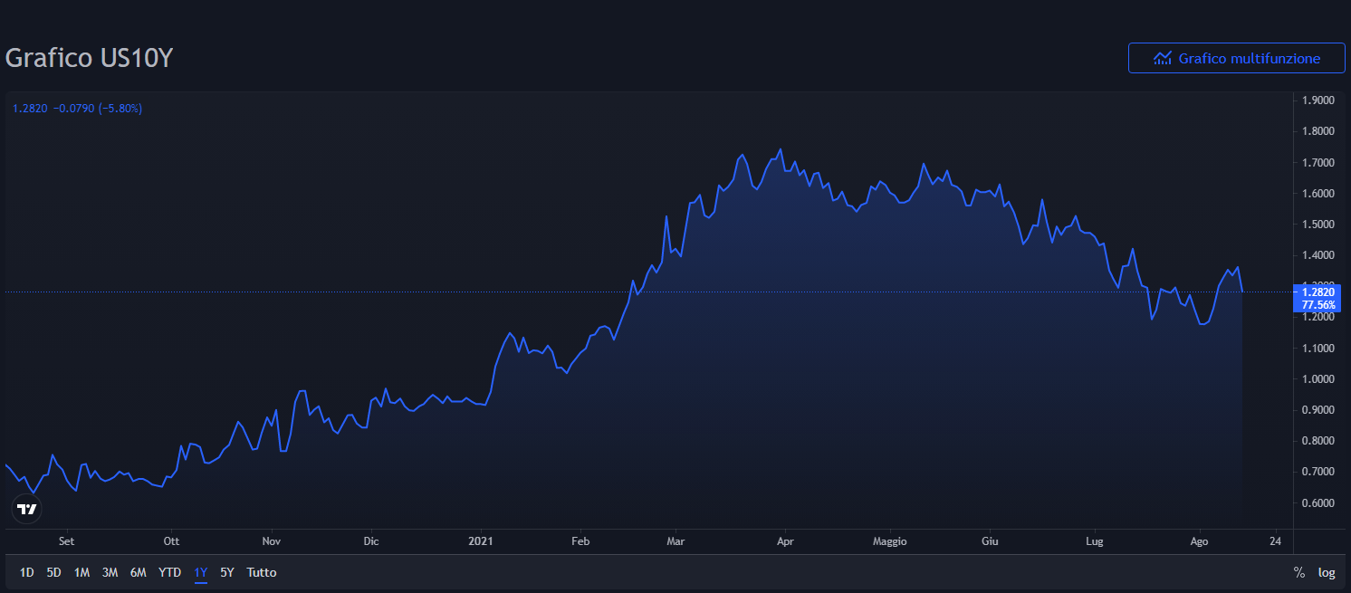Click the chart icon in Grafico multifunzione
This screenshot has width=1351, height=593.
(x=1163, y=58)
